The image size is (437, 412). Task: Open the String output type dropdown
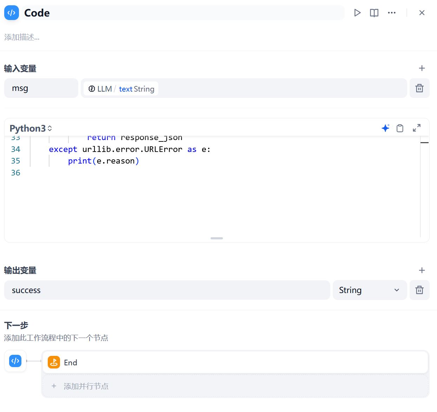point(369,290)
